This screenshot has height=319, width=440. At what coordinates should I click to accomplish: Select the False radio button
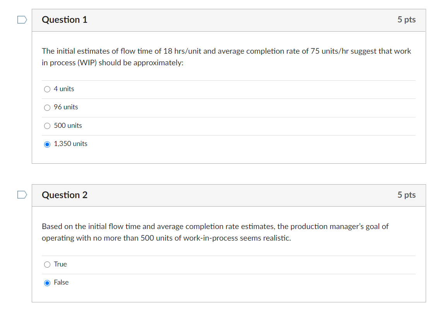pyautogui.click(x=47, y=283)
